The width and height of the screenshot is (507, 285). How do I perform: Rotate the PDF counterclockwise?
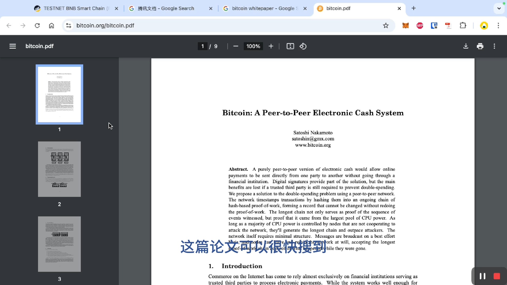click(x=303, y=46)
